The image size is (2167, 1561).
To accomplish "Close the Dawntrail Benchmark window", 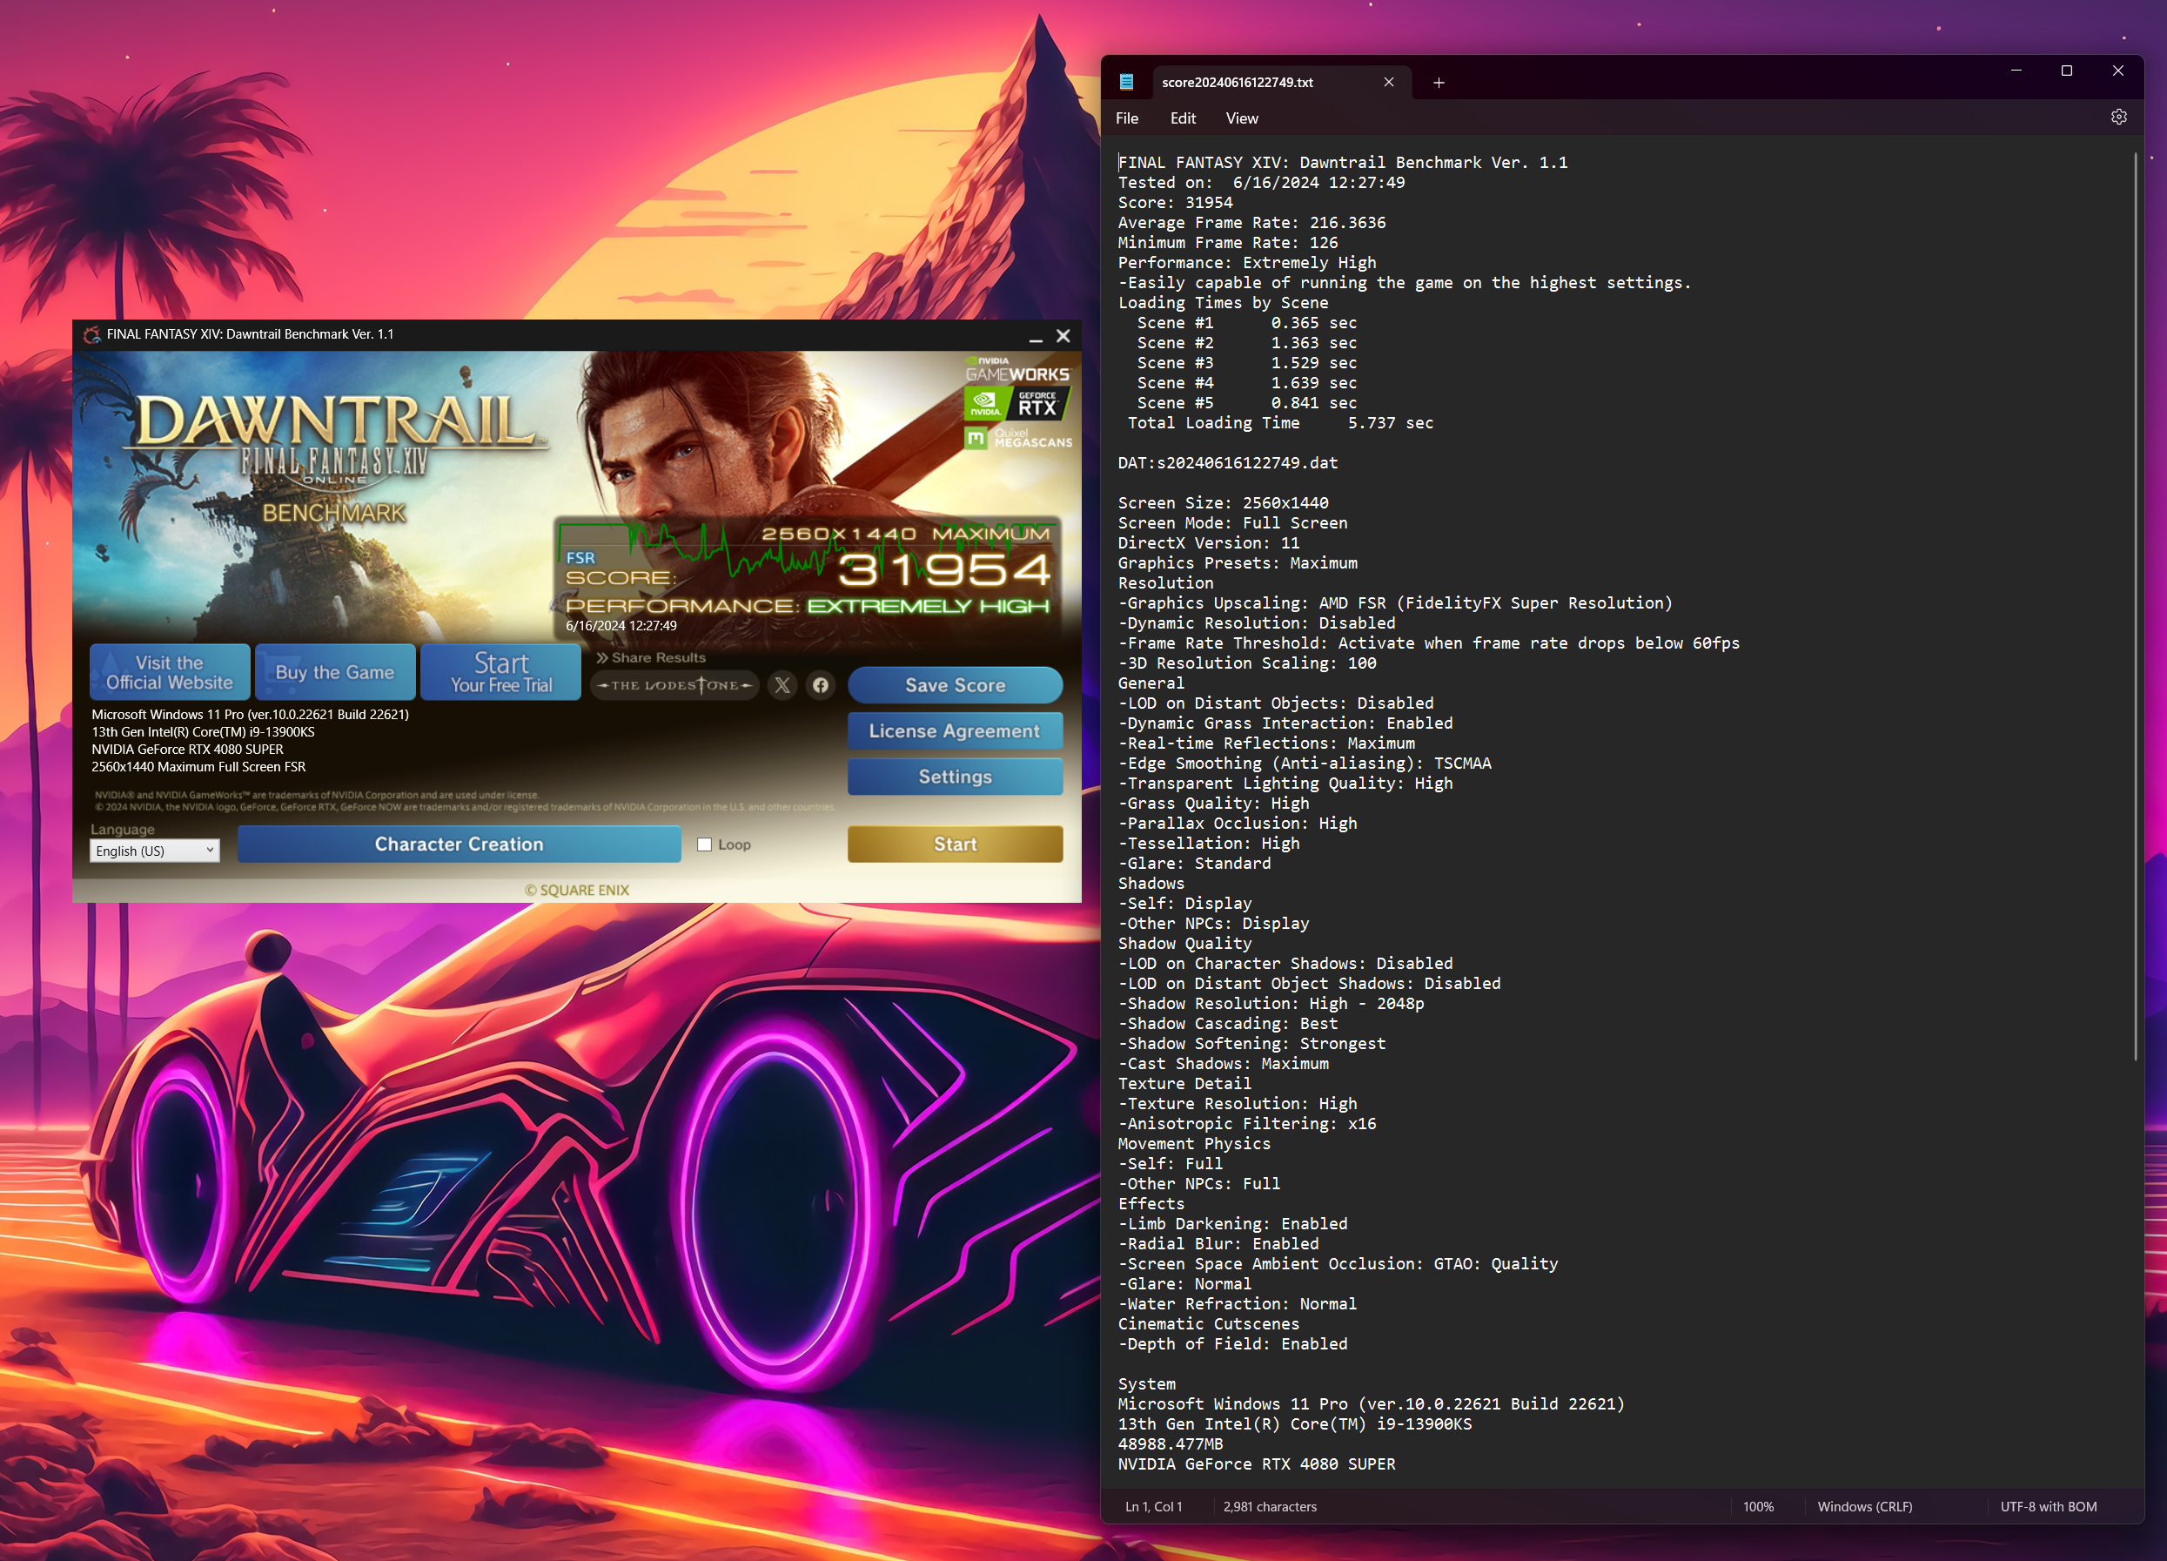I will [1063, 336].
